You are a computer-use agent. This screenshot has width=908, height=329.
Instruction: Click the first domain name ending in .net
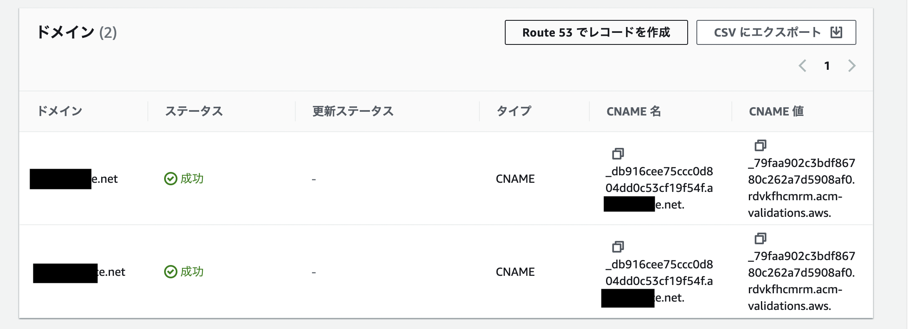click(73, 179)
